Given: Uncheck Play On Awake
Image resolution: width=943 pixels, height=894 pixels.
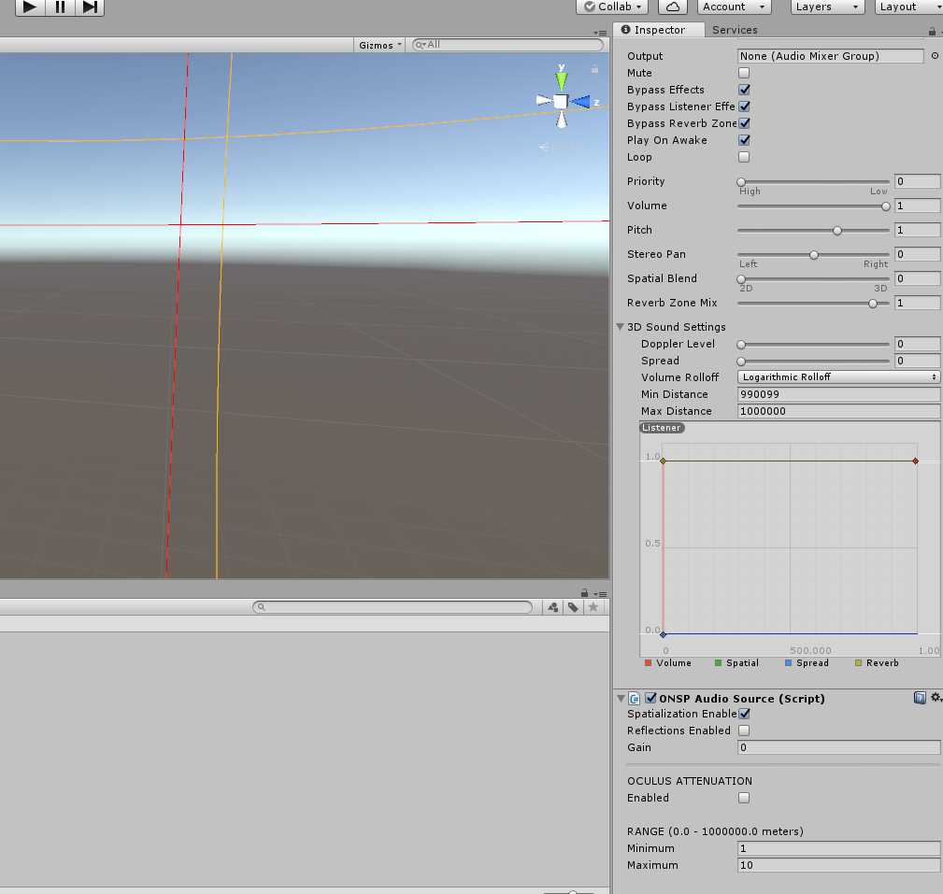Looking at the screenshot, I should pyautogui.click(x=744, y=140).
